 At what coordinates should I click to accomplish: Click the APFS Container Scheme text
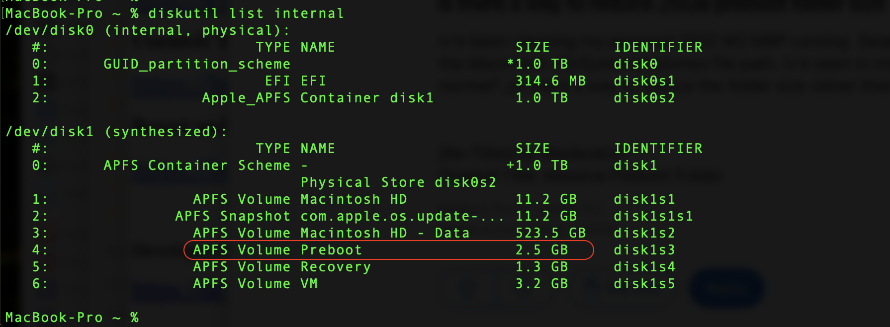coord(196,165)
